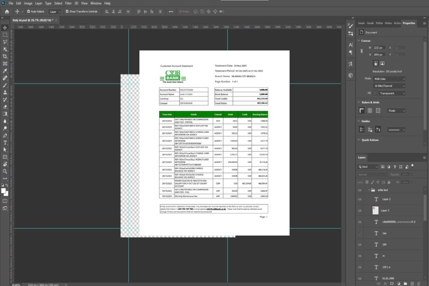The image size is (429, 286).
Task: Open the Paragraph panel icon
Action: click(x=351, y=52)
